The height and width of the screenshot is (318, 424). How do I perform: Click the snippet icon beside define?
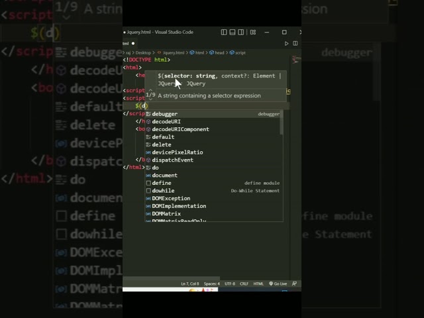point(148,183)
